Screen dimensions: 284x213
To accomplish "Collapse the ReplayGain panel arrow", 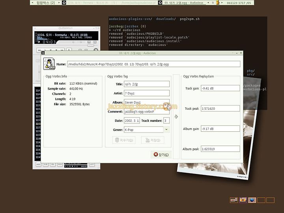I will 176,116.
